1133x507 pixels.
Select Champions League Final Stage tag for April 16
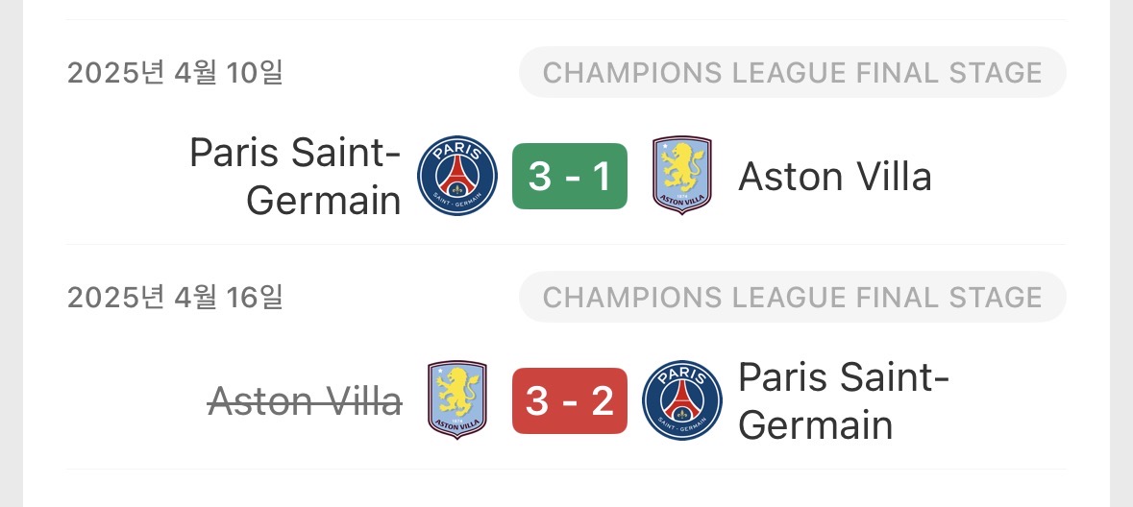pos(792,298)
